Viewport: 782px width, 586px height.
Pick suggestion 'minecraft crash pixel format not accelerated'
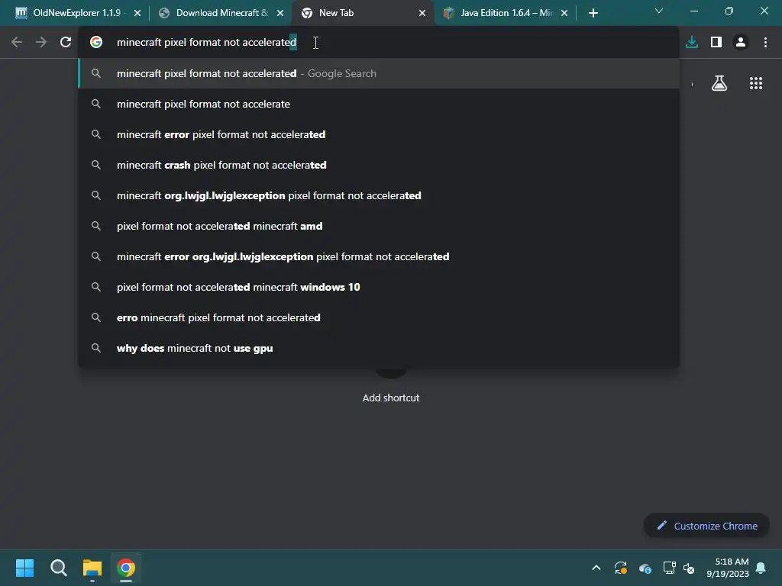point(379,165)
